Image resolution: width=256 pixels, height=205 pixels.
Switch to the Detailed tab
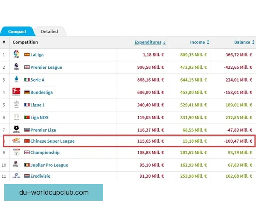[49, 31]
